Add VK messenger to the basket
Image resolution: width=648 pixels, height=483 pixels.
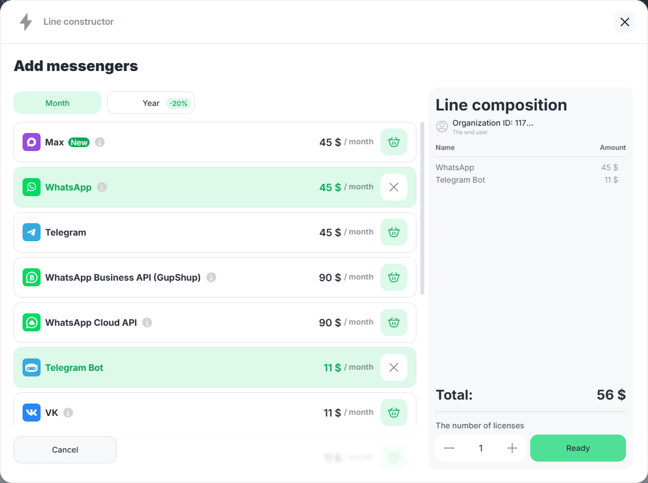394,413
